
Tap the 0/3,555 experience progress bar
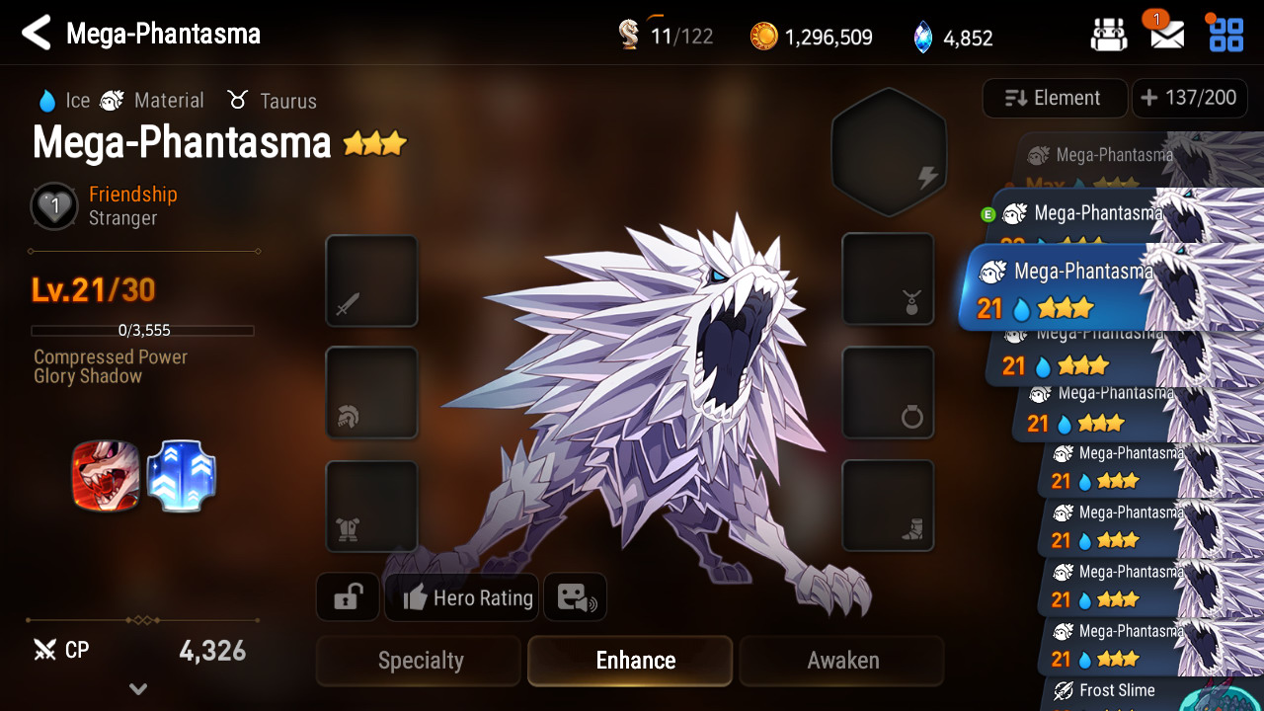coord(142,331)
